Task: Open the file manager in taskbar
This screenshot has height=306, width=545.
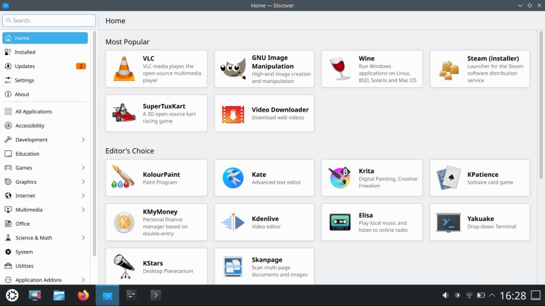Action: click(59, 295)
